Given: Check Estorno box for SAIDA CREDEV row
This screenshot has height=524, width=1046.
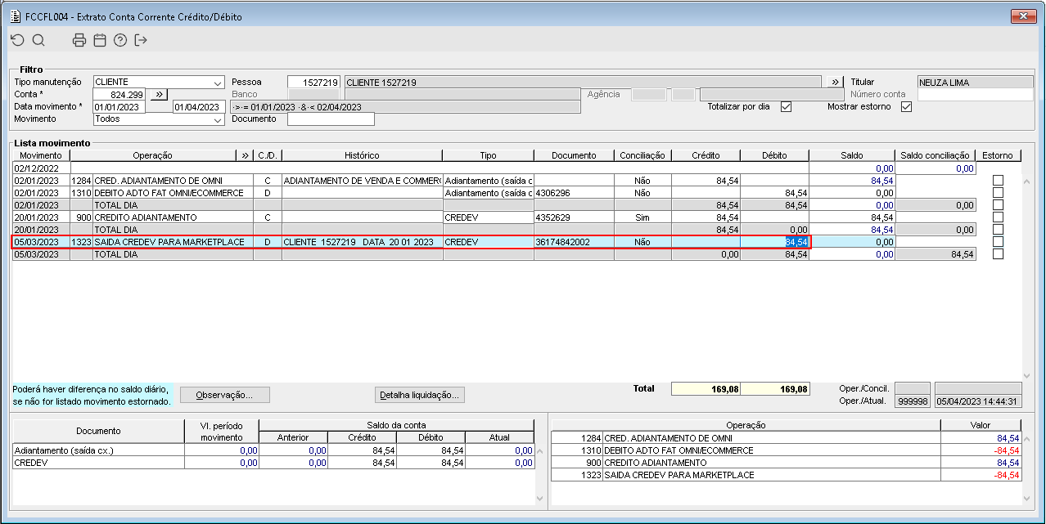Looking at the screenshot, I should pyautogui.click(x=998, y=242).
